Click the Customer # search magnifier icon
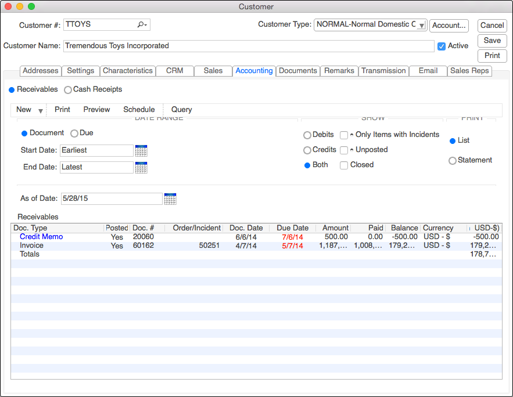513x397 pixels. pyautogui.click(x=141, y=25)
